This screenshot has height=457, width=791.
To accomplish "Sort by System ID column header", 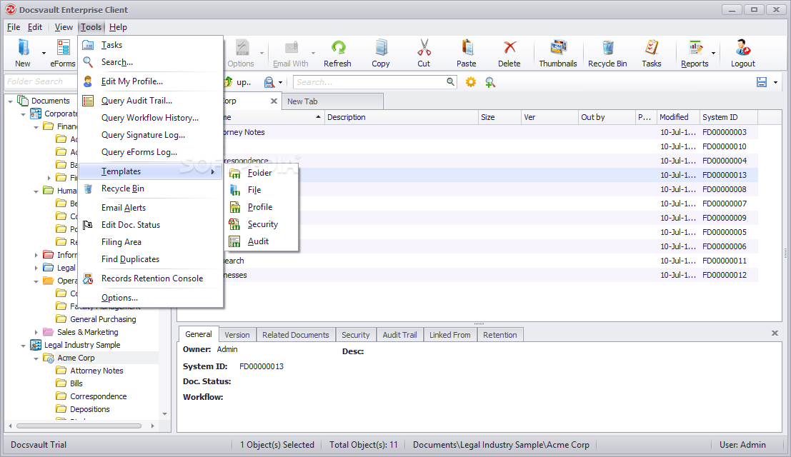I will [x=728, y=117].
